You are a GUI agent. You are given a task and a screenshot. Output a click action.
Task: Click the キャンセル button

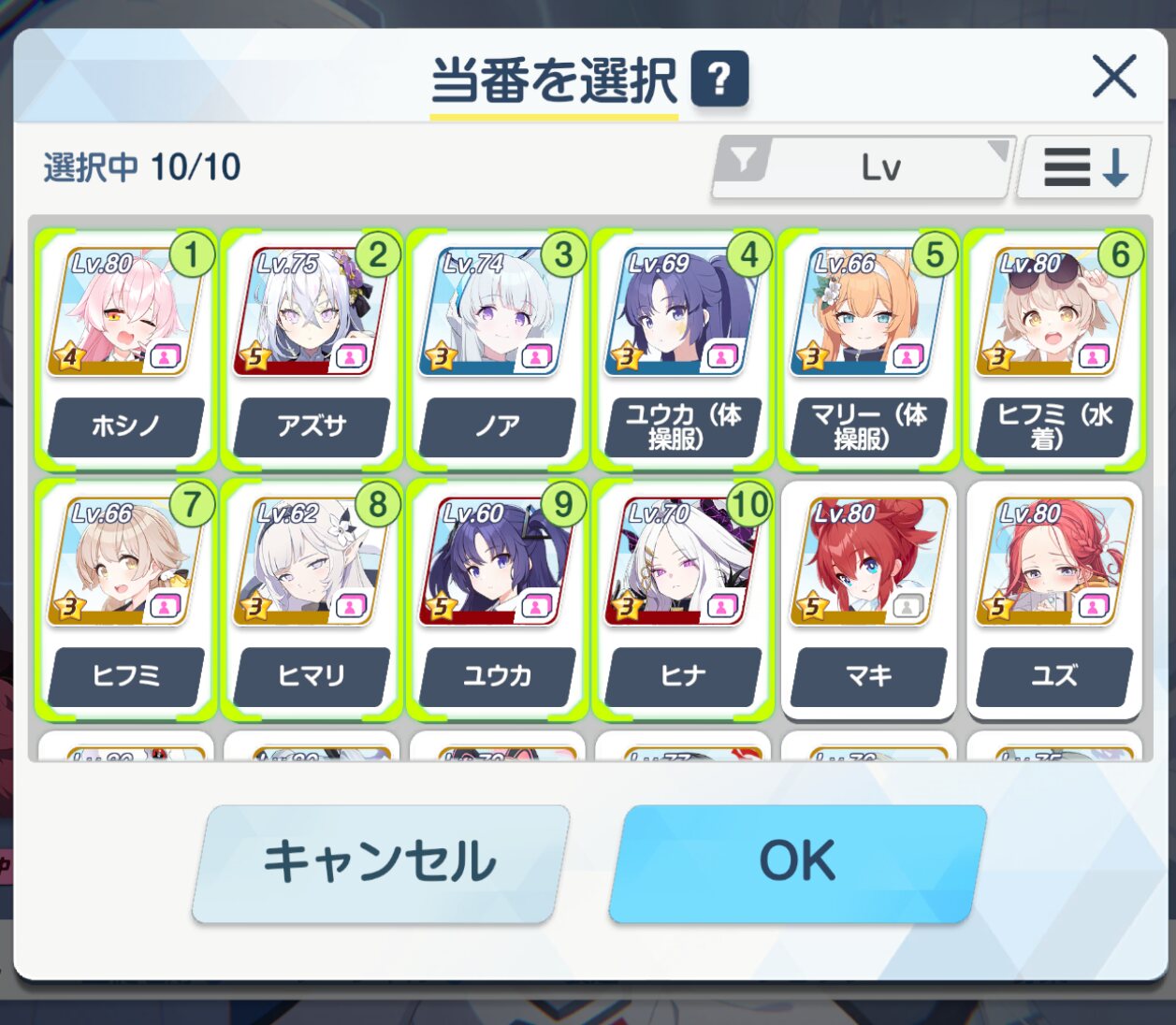[381, 863]
